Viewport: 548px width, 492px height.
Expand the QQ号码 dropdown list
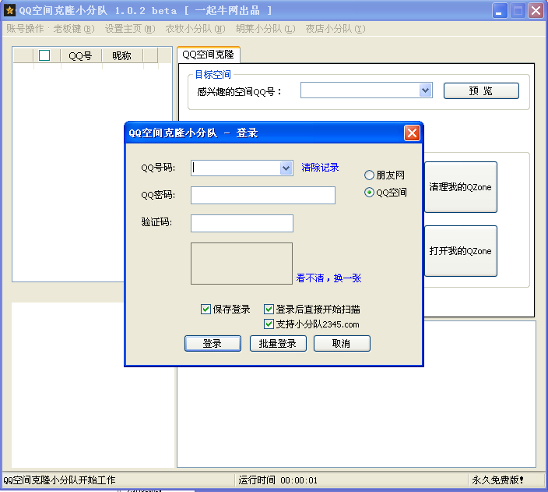point(286,168)
